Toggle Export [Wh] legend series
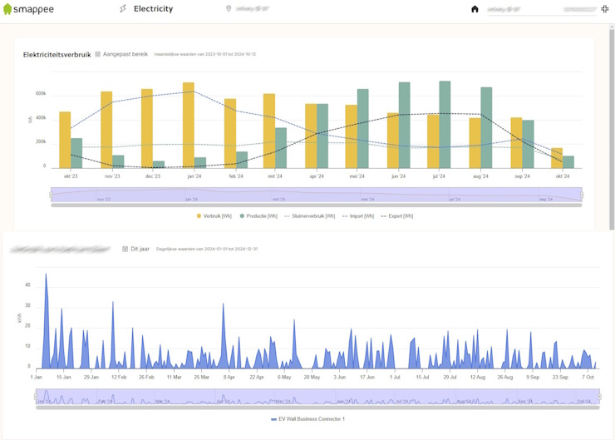This screenshot has width=615, height=440. [397, 216]
